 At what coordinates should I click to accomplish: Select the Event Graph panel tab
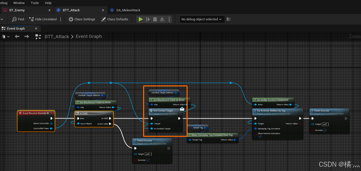coord(16,29)
